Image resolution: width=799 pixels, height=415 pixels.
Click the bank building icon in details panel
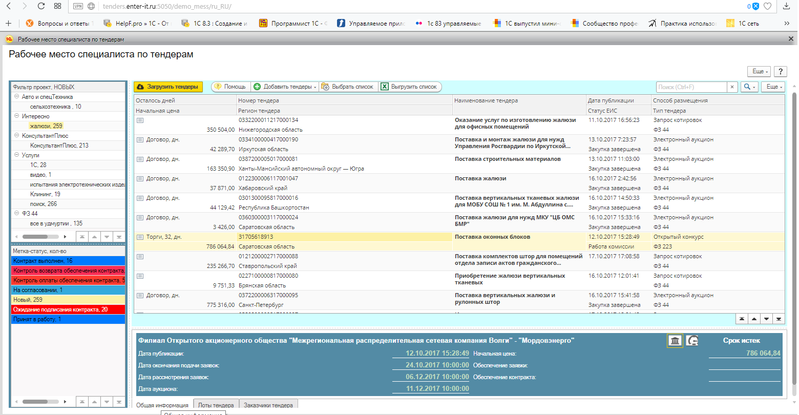[x=675, y=341]
